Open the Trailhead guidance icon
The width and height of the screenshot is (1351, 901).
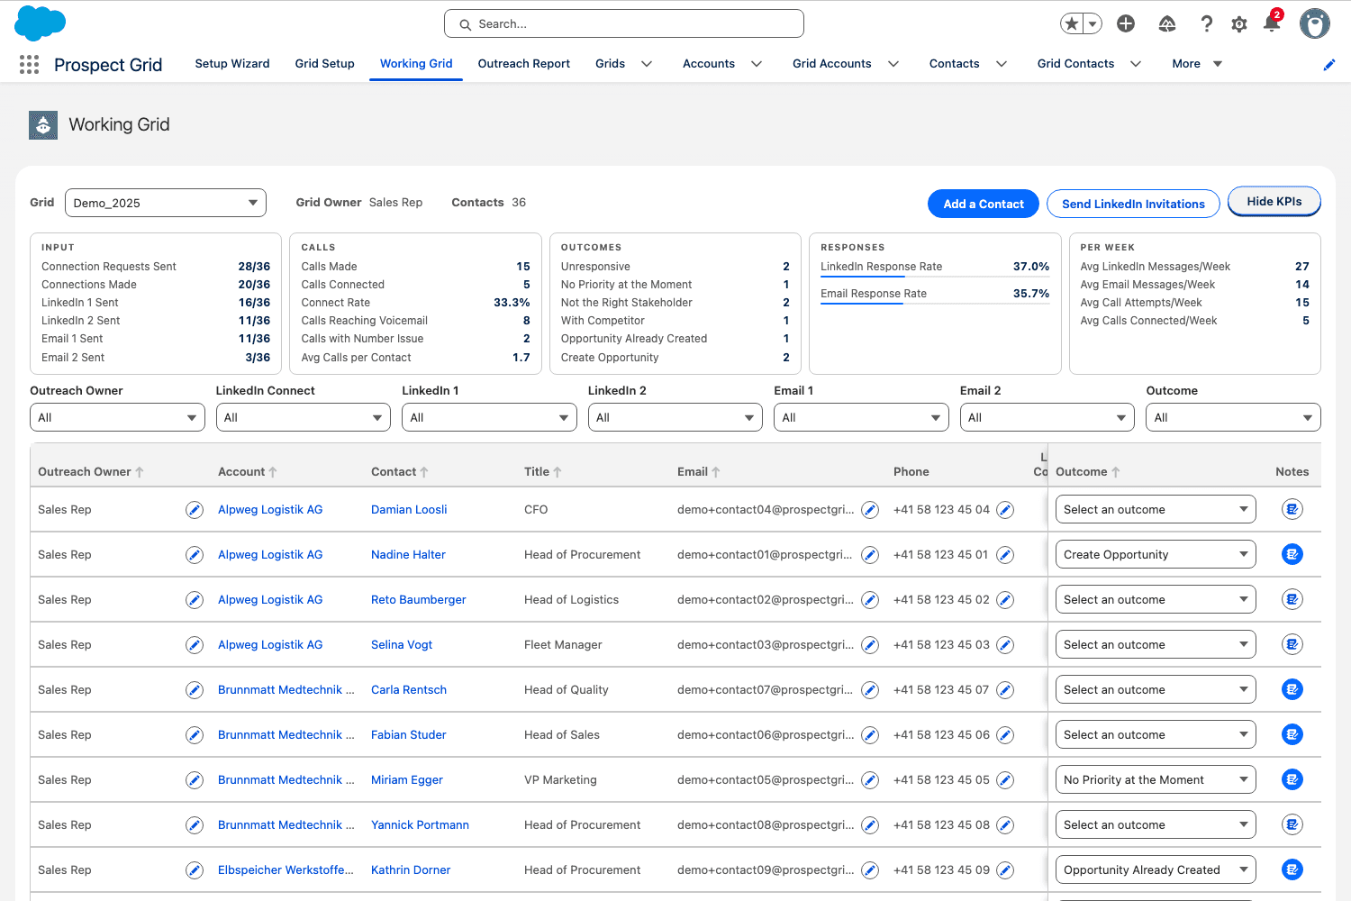1167,24
